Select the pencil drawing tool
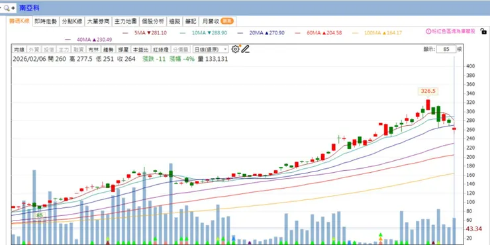This screenshot has height=245, width=490. coord(245,49)
